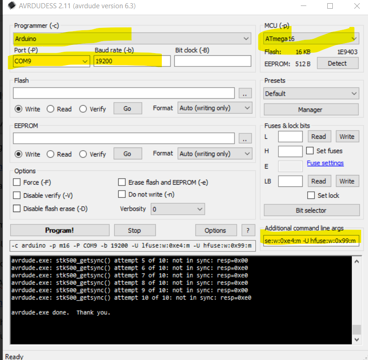Open the Programmer (-c) dropdown showing Arduino

click(x=132, y=38)
